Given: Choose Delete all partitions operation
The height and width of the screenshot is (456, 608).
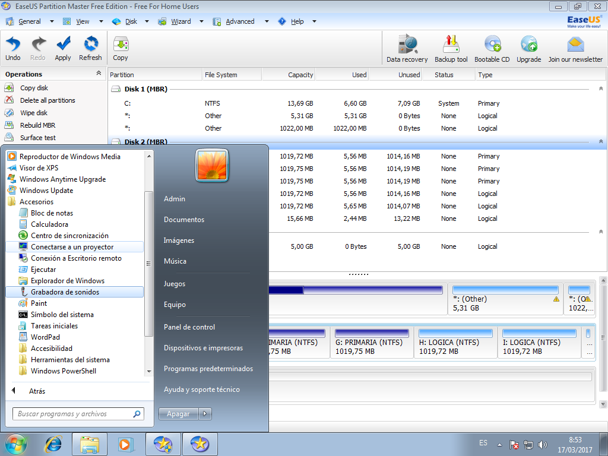Looking at the screenshot, I should pyautogui.click(x=47, y=100).
